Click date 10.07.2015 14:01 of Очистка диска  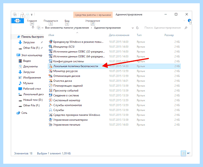[119, 81]
